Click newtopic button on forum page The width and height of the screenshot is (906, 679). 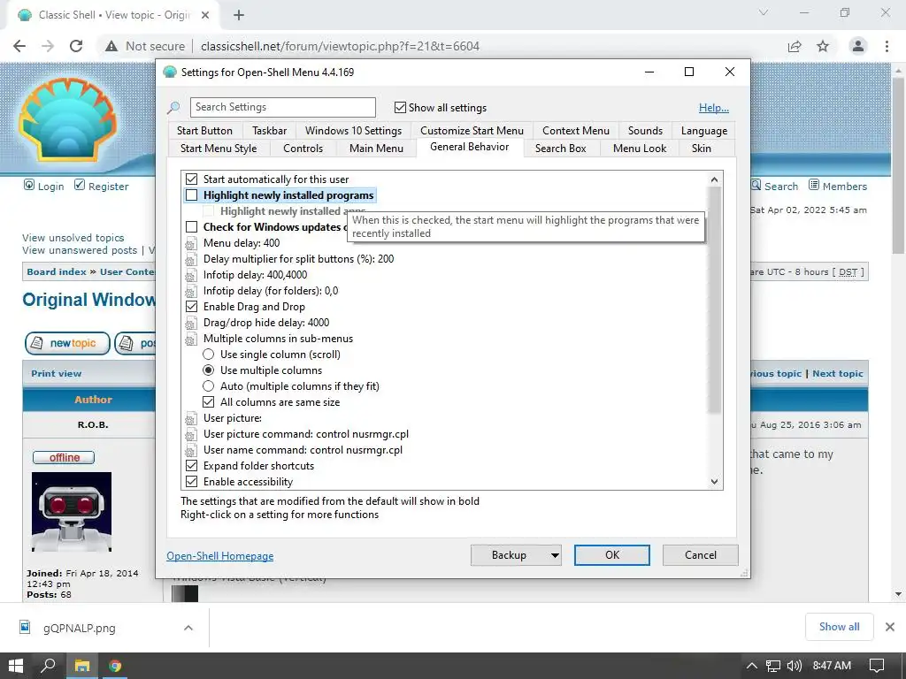click(67, 343)
